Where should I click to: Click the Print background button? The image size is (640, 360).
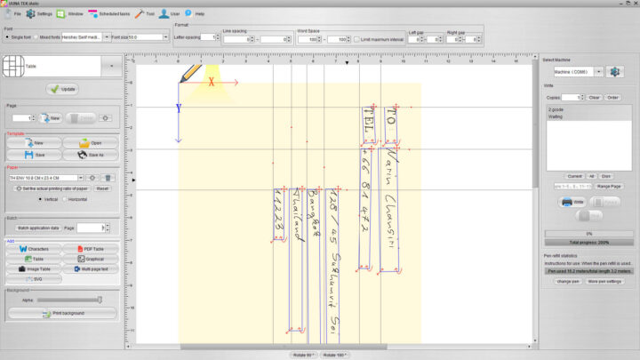tap(62, 313)
